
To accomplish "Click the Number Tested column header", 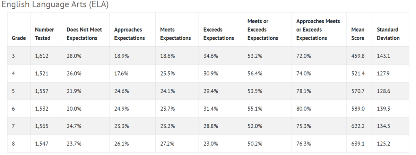I will [44, 34].
